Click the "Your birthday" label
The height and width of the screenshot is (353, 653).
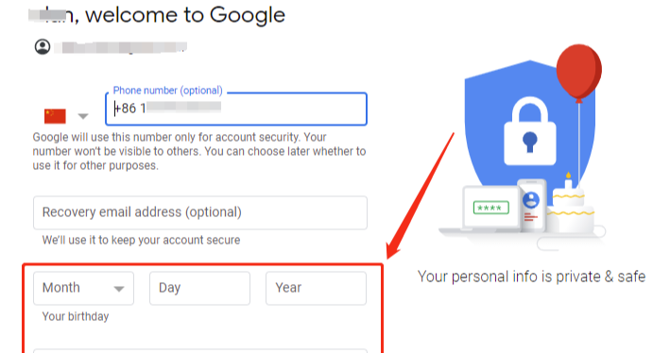pos(76,316)
